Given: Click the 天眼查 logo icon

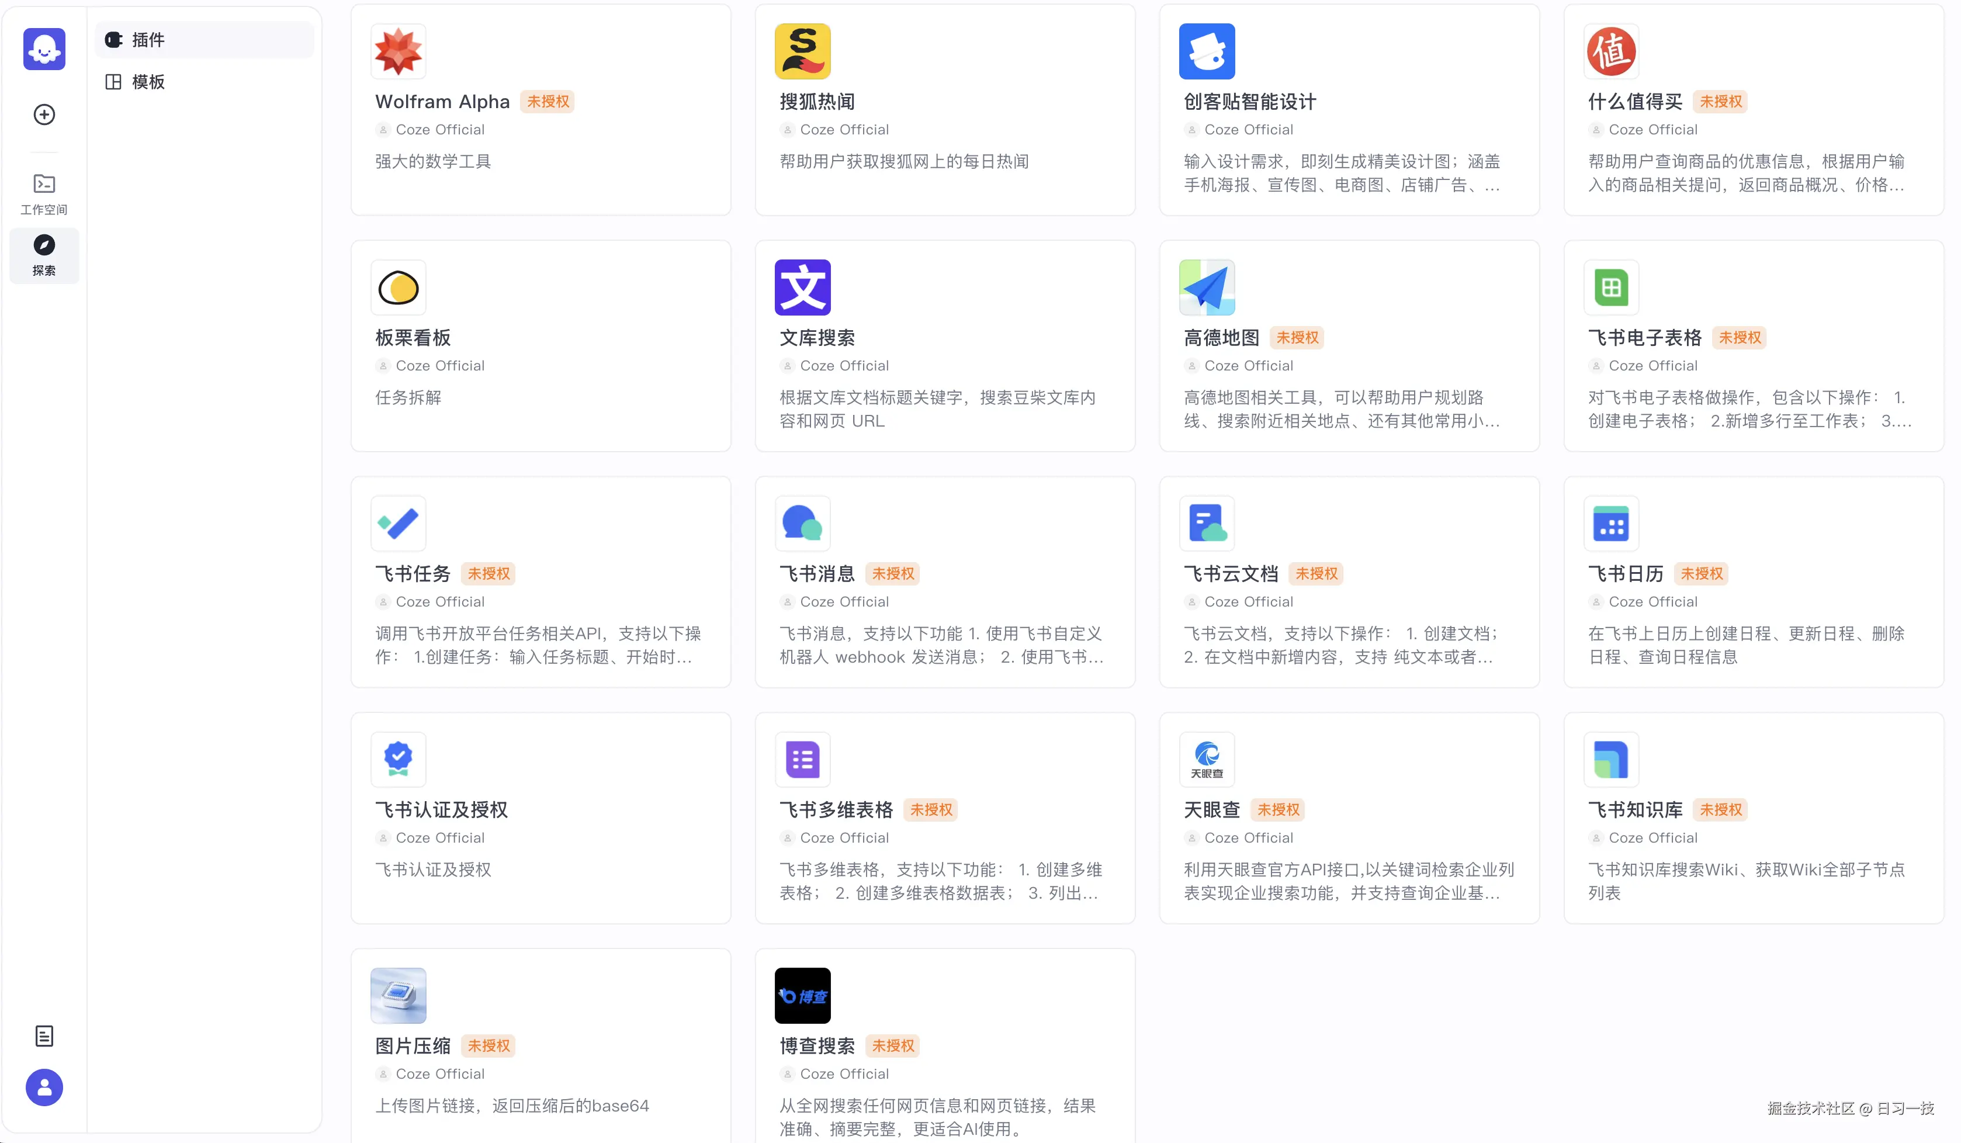Looking at the screenshot, I should tap(1207, 760).
